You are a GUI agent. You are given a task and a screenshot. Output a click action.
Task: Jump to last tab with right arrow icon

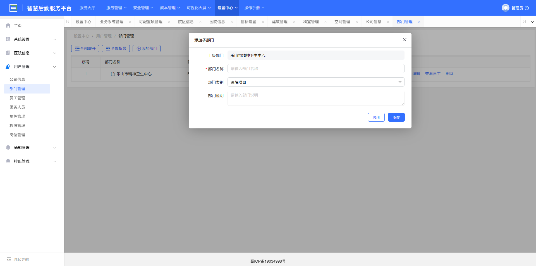coord(524,22)
